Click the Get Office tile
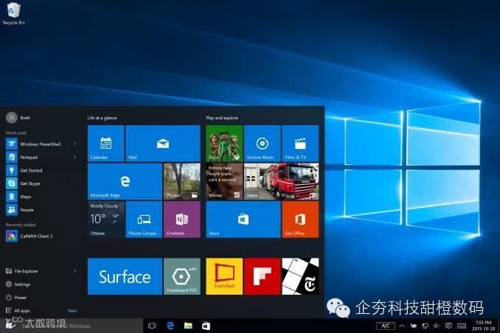This screenshot has height=333, width=500. tap(300, 220)
